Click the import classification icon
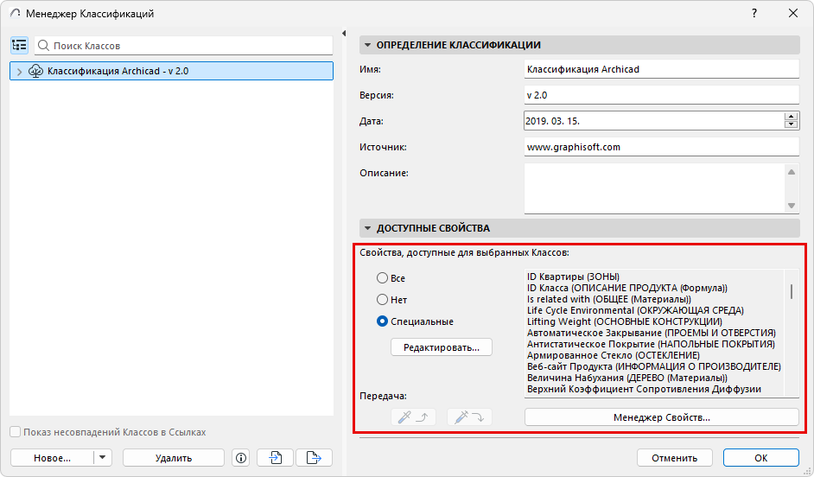The image size is (814, 477). (275, 458)
